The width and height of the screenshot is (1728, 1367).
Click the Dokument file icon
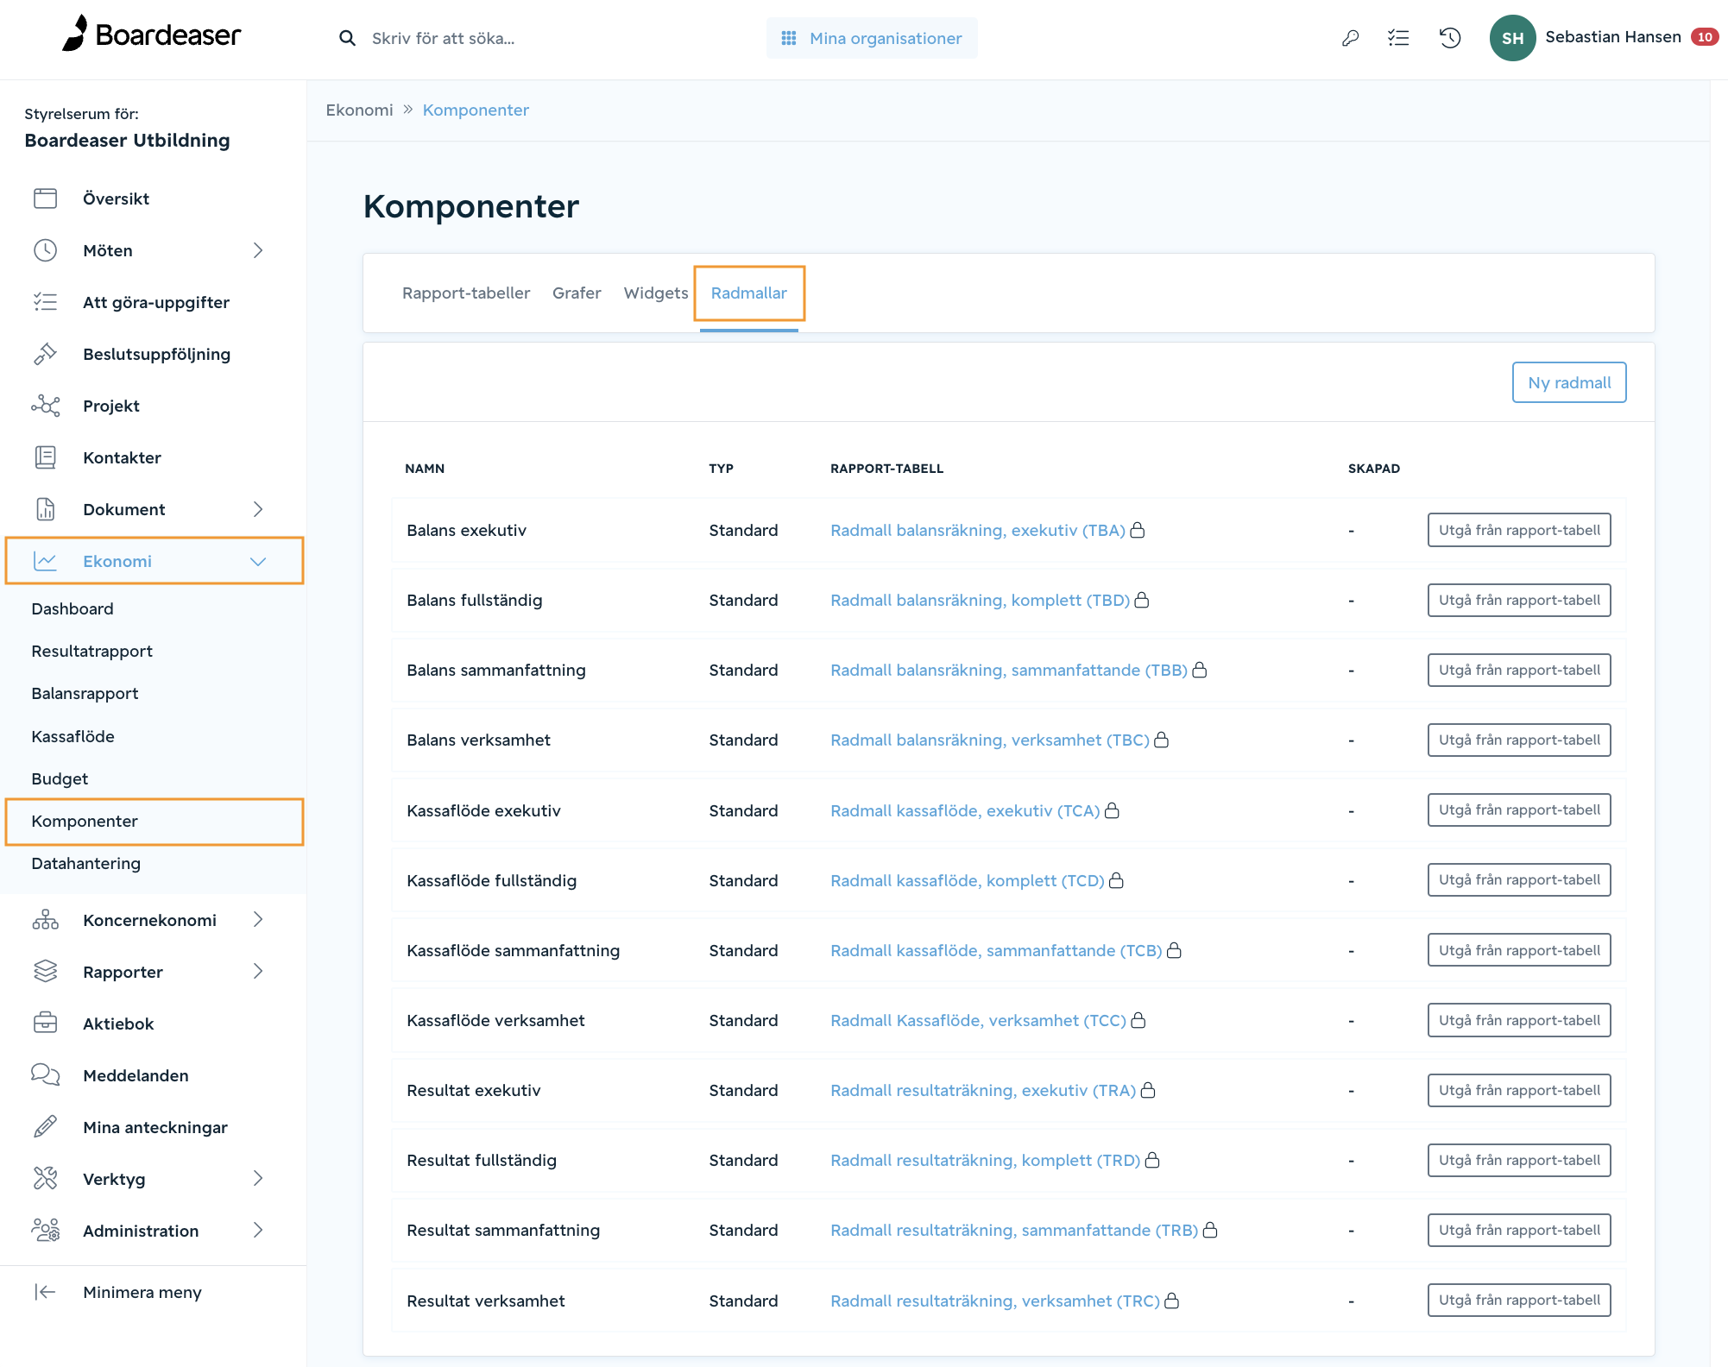(x=45, y=509)
